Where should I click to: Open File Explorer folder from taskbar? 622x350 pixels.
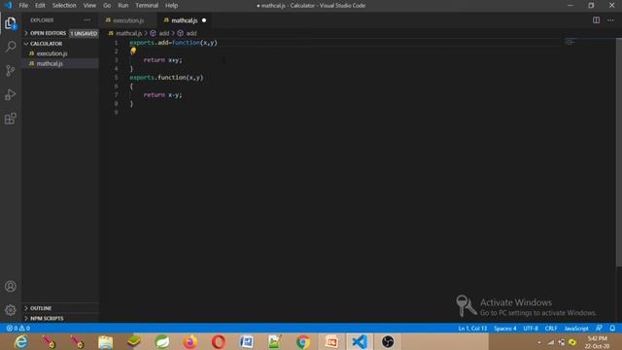pyautogui.click(x=106, y=341)
